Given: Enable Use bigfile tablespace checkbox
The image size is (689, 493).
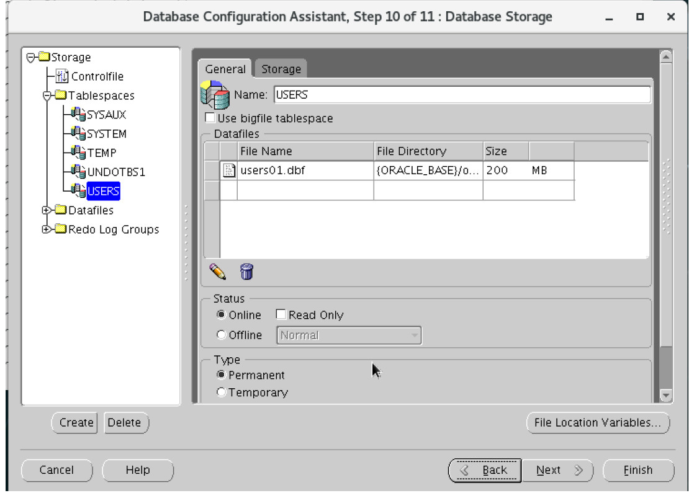Looking at the screenshot, I should click(x=210, y=118).
